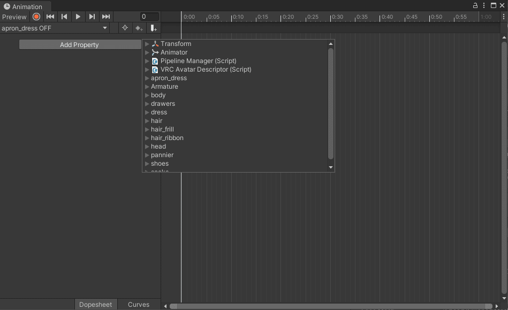Switch to the Dopesheet tab
Image resolution: width=508 pixels, height=310 pixels.
[x=96, y=305]
